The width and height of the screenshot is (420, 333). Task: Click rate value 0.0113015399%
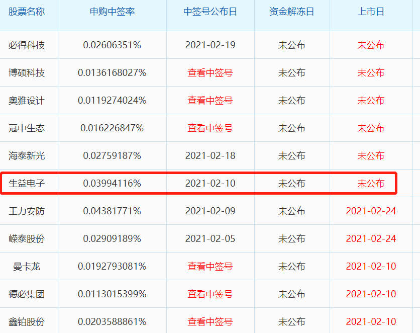click(112, 294)
